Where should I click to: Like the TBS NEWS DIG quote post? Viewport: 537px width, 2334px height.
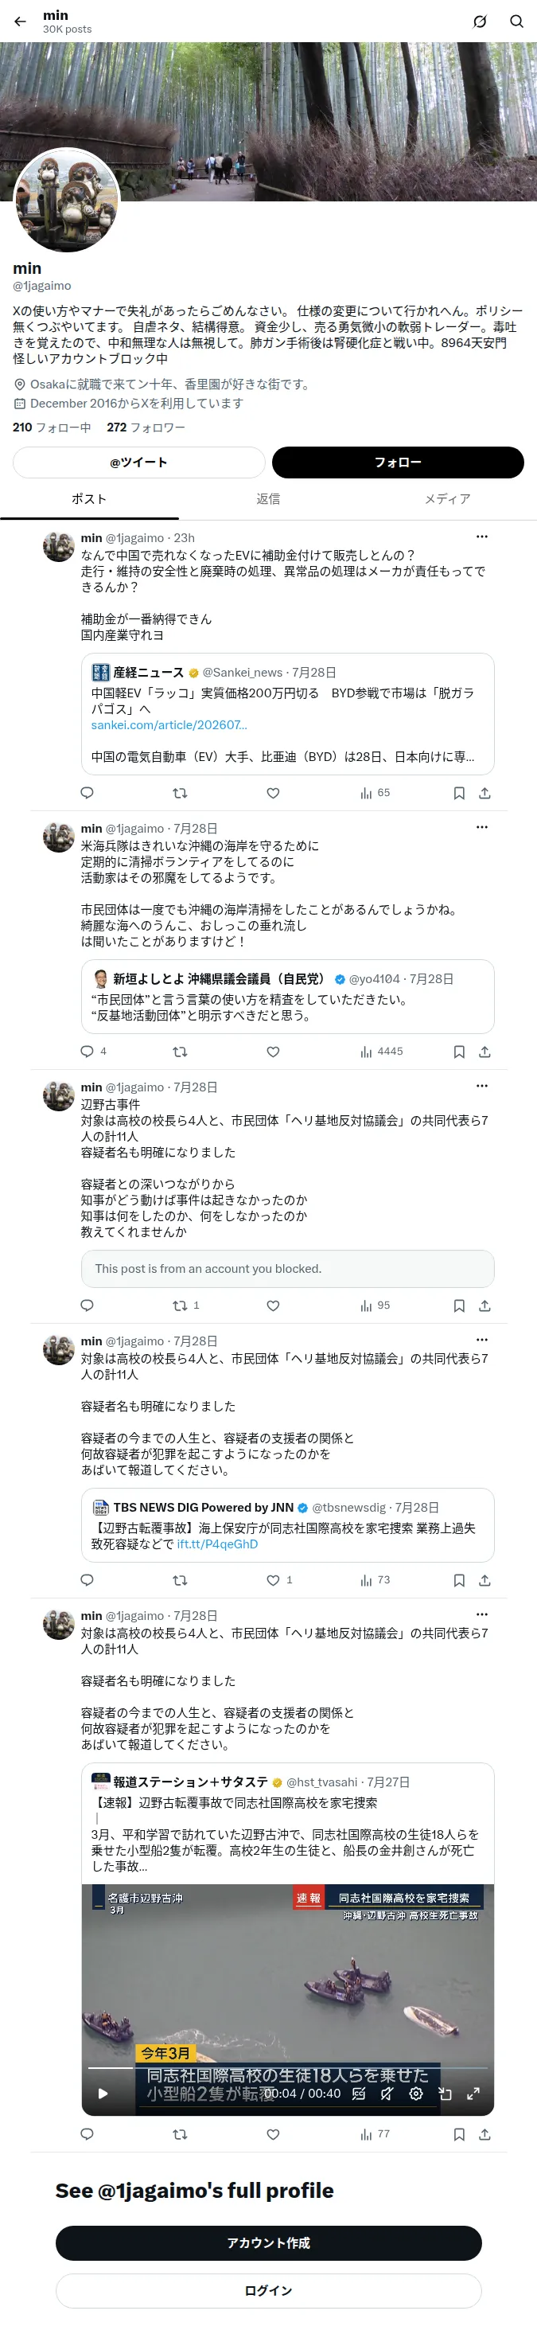point(273,1580)
